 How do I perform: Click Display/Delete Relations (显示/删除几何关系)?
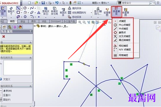(98, 11)
